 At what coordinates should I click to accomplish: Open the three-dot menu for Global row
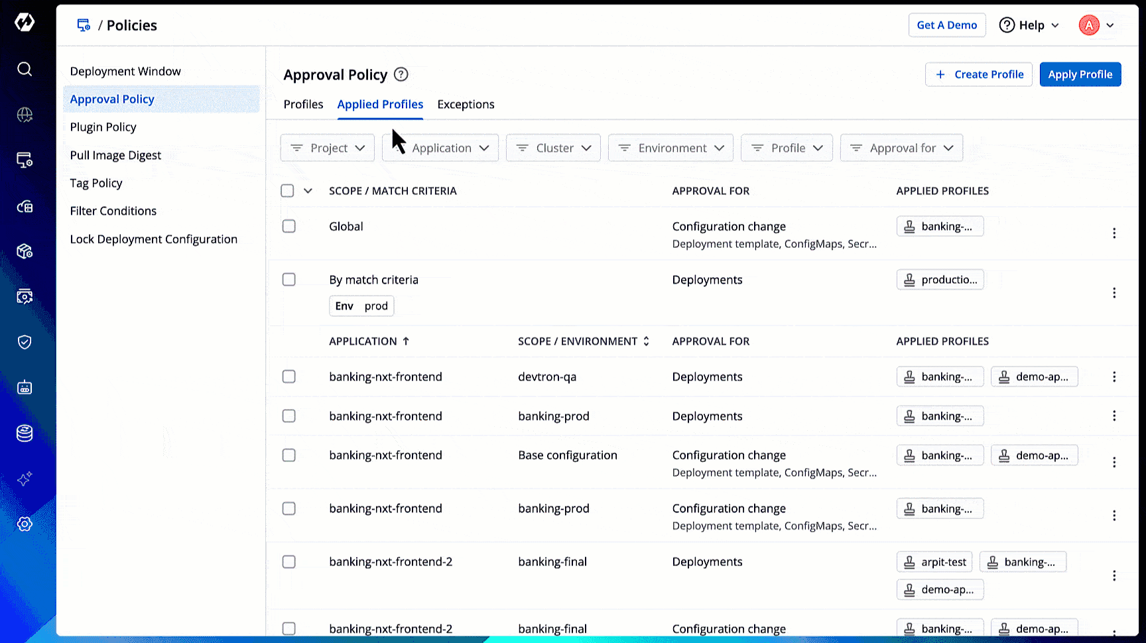(1114, 233)
